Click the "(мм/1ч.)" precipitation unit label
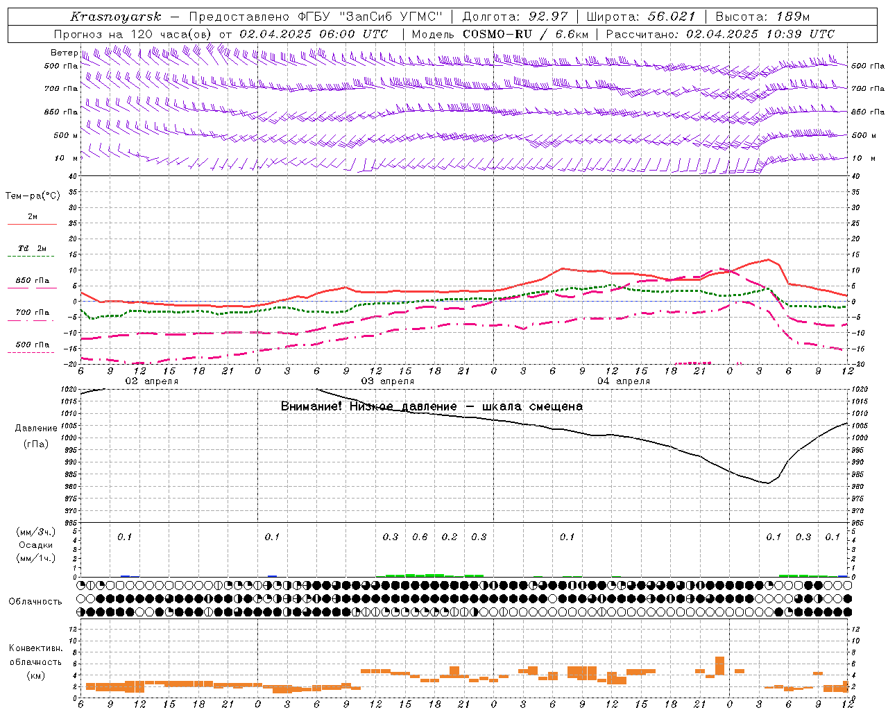The image size is (888, 710). (36, 558)
